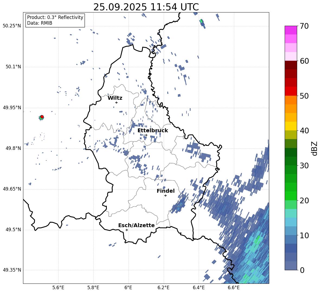Click the Wiltz station cross marker

pos(117,102)
